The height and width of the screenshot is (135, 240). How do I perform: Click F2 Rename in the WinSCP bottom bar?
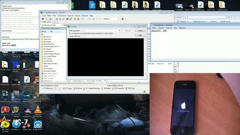48,88
